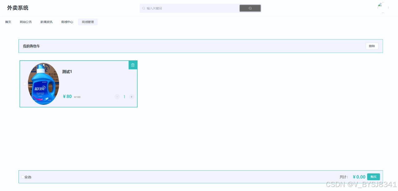Screen dimensions: 398x191
Task: Enable the 全选 select-all checkbox
Action: 23,177
